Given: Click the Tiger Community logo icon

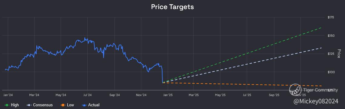Looking at the screenshot, I should [x=295, y=90].
